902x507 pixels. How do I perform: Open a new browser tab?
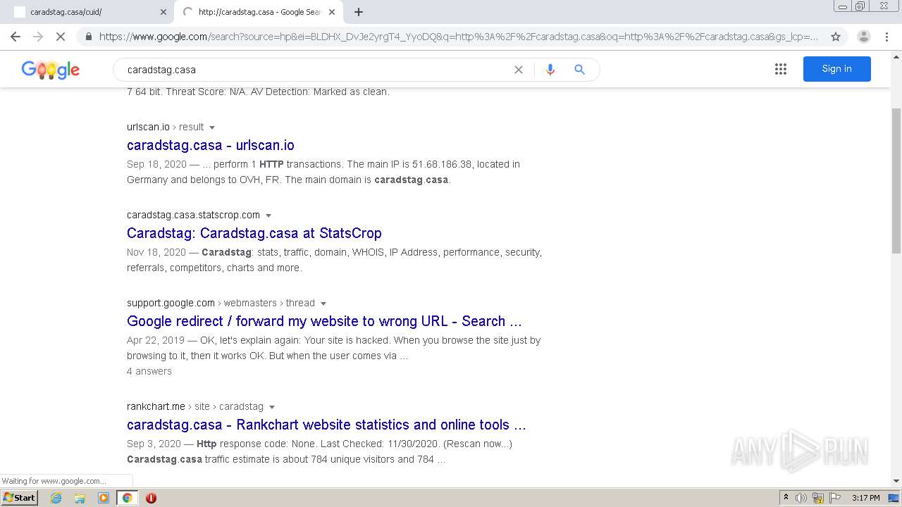coord(359,12)
